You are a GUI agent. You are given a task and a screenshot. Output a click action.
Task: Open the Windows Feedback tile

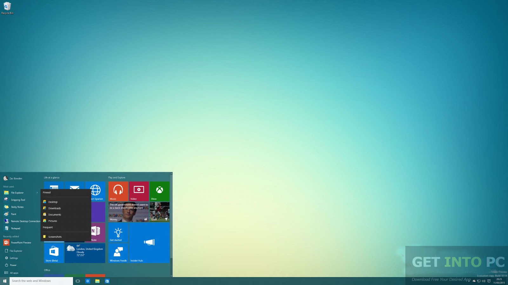point(118,253)
